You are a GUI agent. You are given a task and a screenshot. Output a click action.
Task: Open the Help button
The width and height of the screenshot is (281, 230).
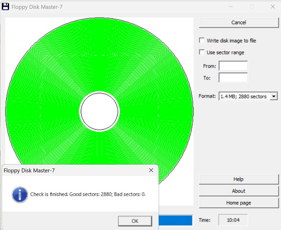[x=238, y=179]
